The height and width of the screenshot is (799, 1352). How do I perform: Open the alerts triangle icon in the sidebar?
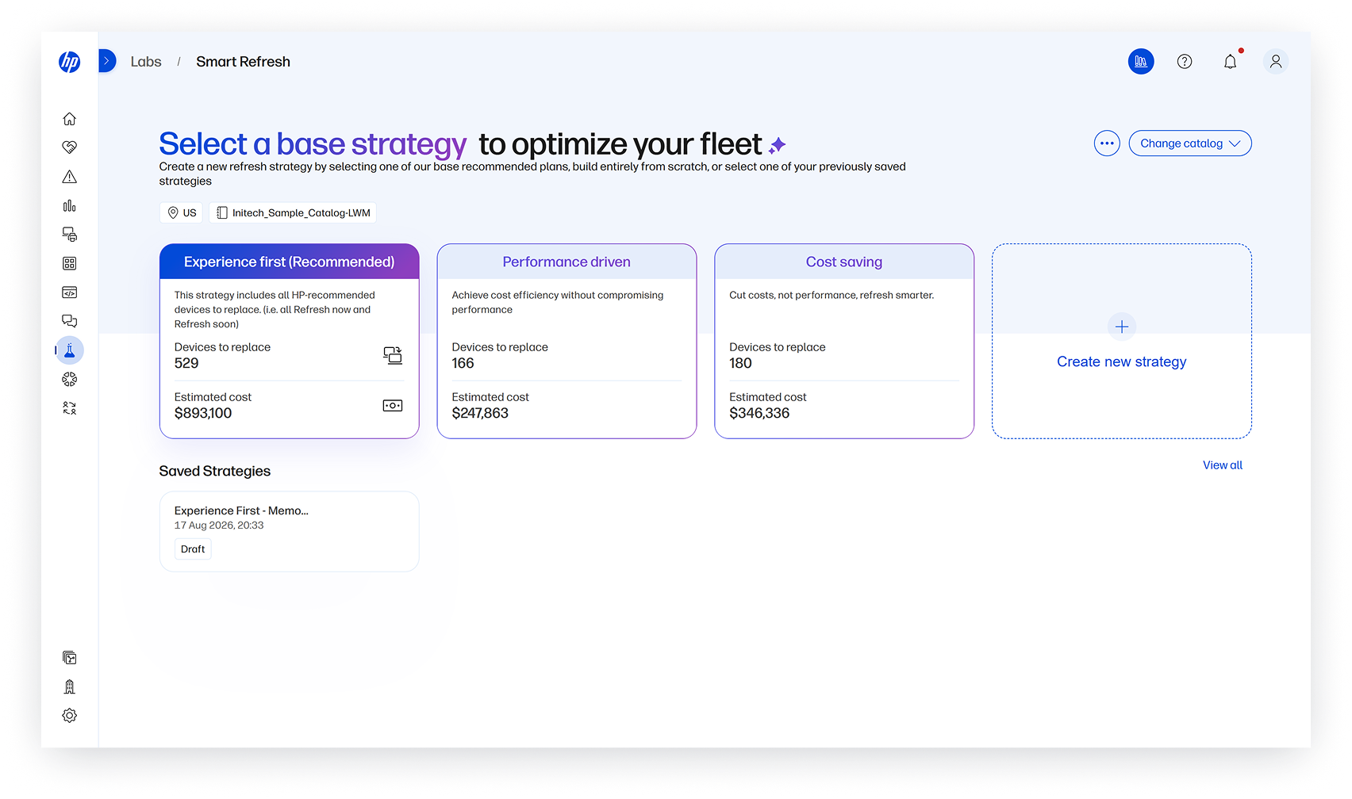pyautogui.click(x=70, y=177)
